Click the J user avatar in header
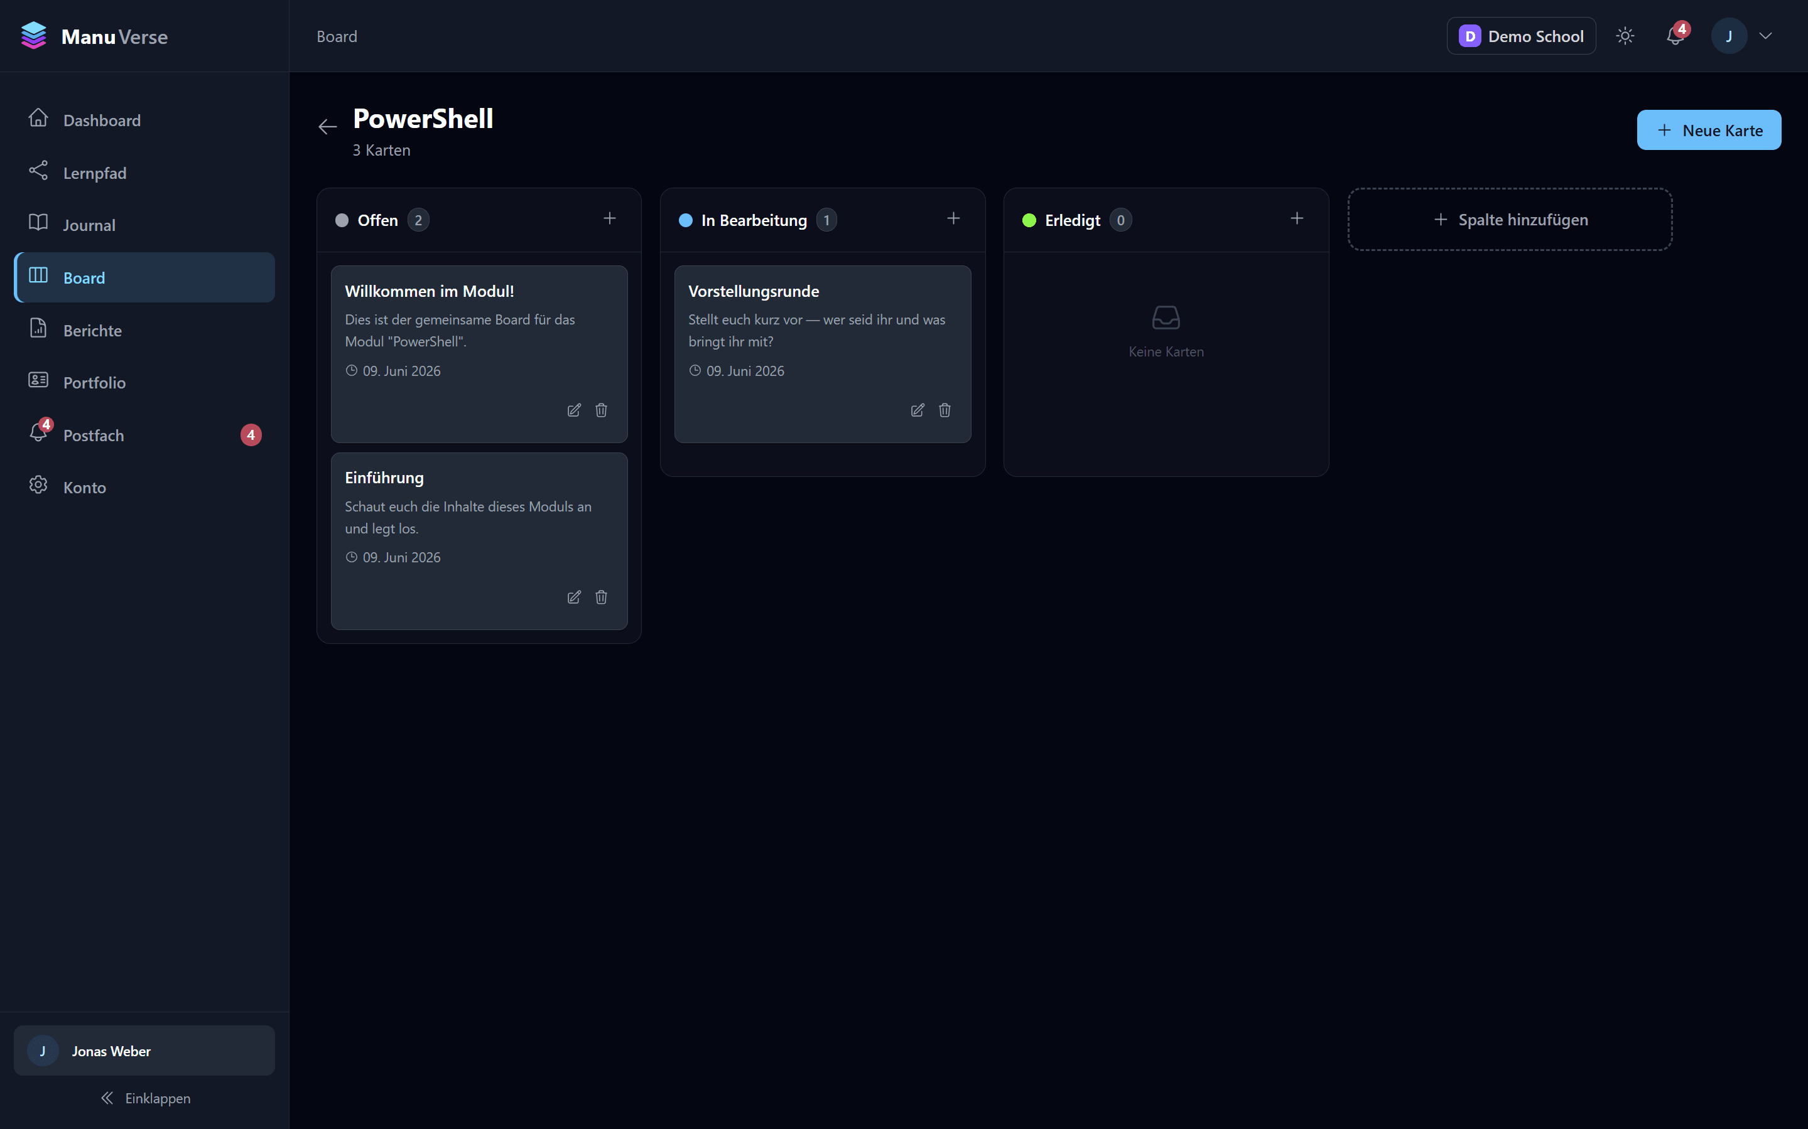Image resolution: width=1808 pixels, height=1129 pixels. pos(1729,36)
